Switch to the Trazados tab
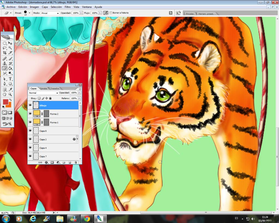Image resolution: width=279 pixels, height=223 pixels. [54, 88]
